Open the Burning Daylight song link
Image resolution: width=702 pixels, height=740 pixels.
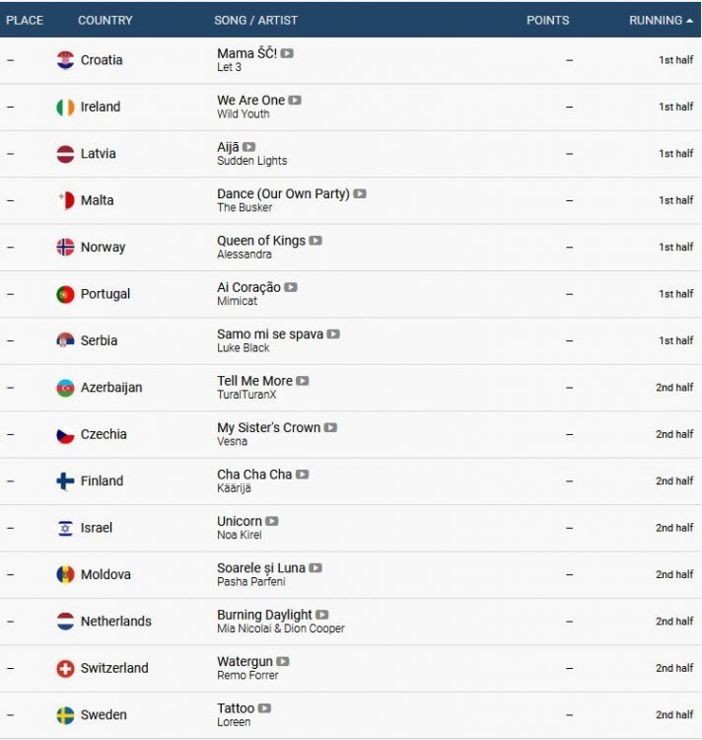point(264,615)
